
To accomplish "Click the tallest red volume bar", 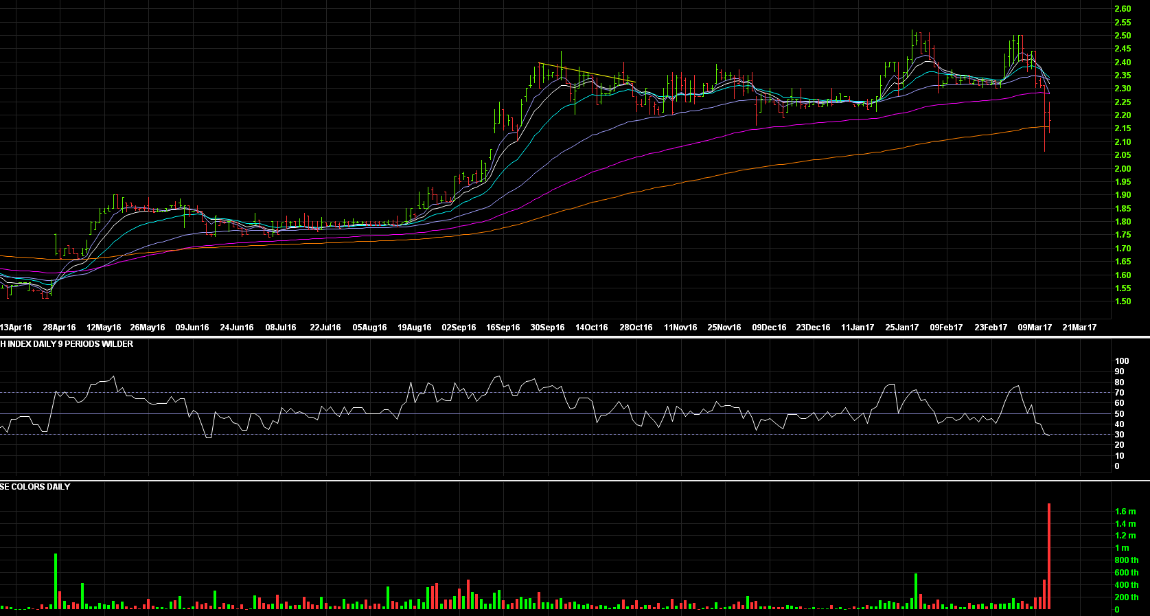I will tap(1049, 556).
